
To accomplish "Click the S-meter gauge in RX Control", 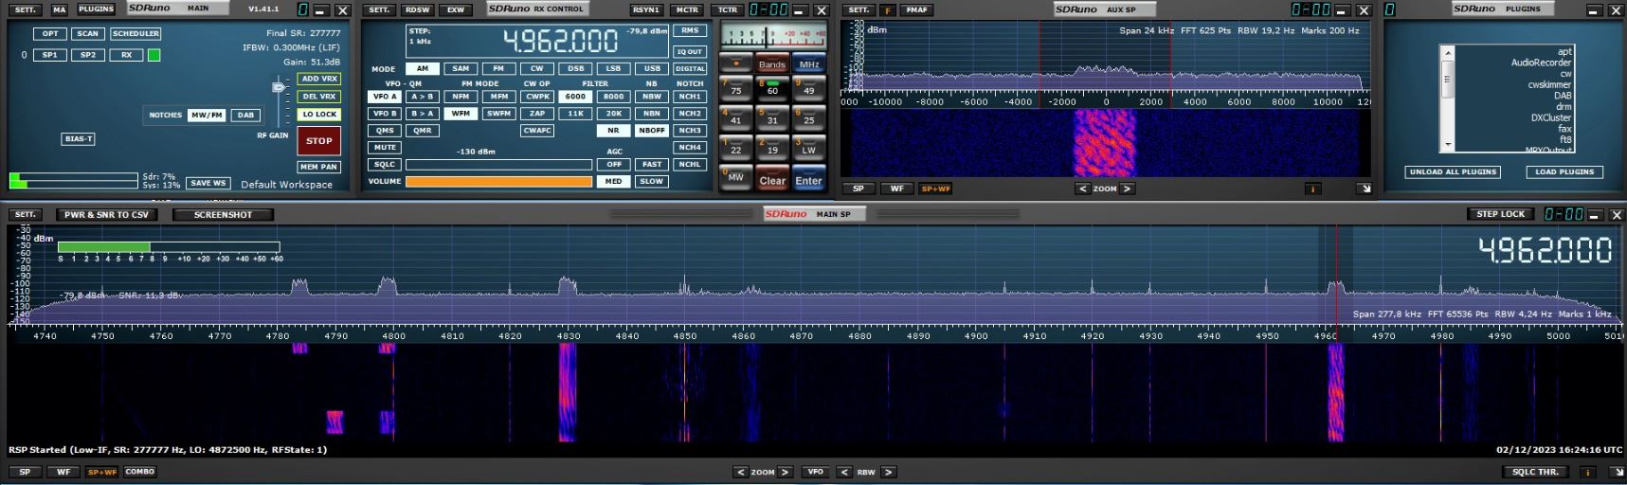I will coord(772,36).
